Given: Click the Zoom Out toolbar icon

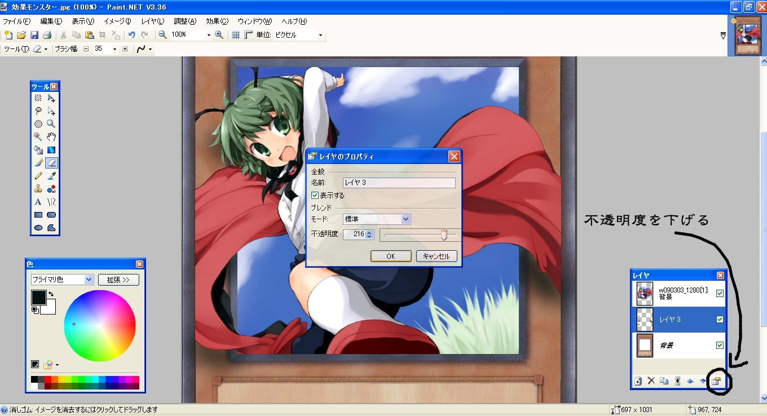Looking at the screenshot, I should pyautogui.click(x=162, y=35).
